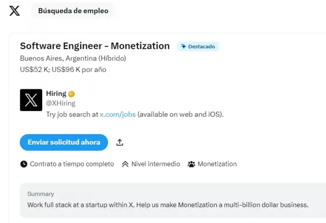Click the X logo in the header
The height and width of the screenshot is (223, 326).
tap(15, 11)
